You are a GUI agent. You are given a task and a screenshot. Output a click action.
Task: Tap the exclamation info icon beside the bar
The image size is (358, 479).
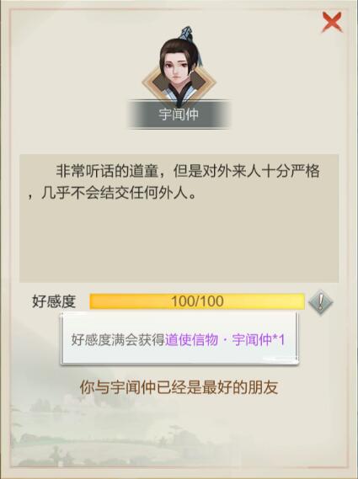(320, 302)
